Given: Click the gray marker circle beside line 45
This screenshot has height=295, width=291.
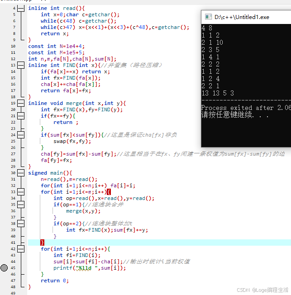Looking at the screenshot, I should [x=4, y=268].
